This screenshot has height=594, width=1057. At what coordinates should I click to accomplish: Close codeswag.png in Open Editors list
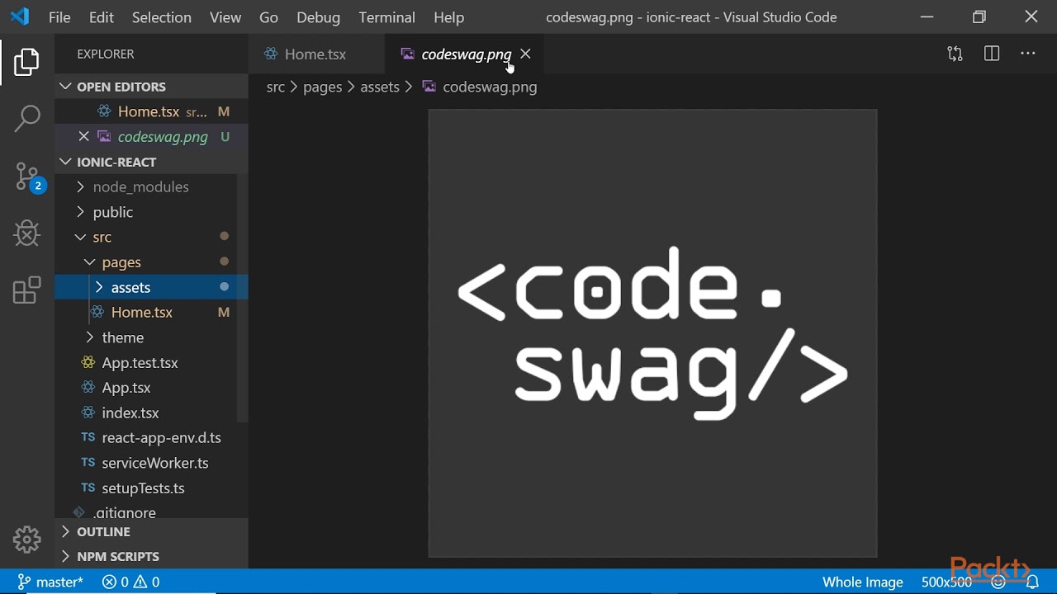pyautogui.click(x=83, y=137)
